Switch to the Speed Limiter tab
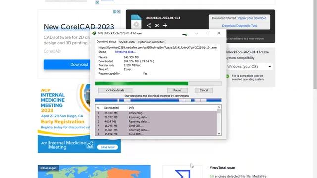 pos(127,42)
